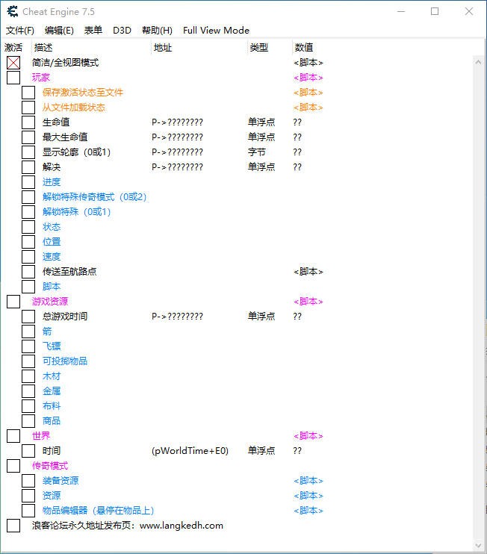Click the 生命值 address P->????????
The height and width of the screenshot is (554, 487).
[x=178, y=122]
